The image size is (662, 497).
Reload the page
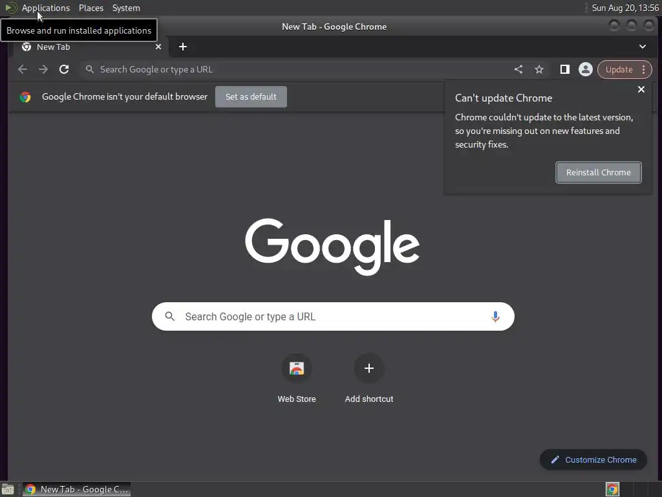(64, 69)
